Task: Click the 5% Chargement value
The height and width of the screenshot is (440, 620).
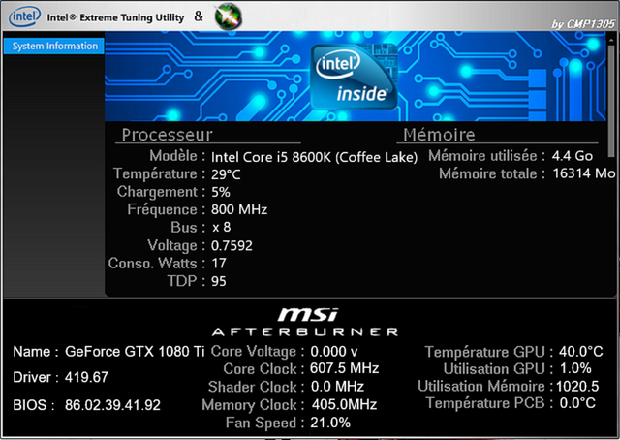Action: click(x=221, y=192)
